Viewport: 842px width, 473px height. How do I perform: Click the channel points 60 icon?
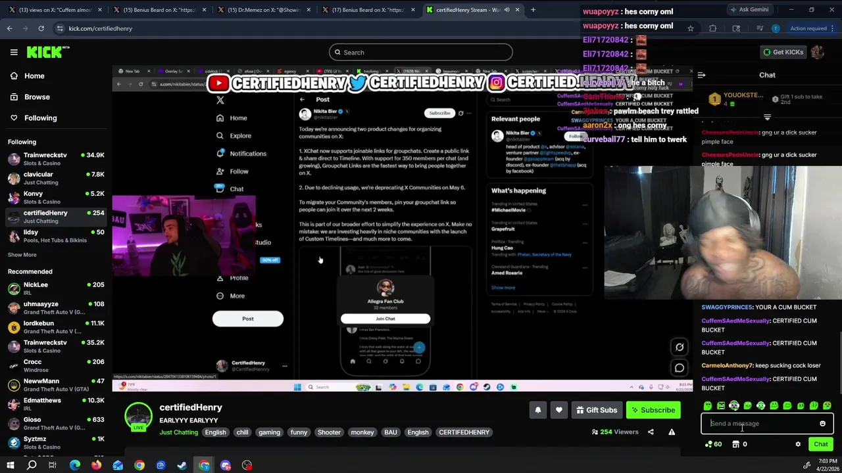click(713, 444)
